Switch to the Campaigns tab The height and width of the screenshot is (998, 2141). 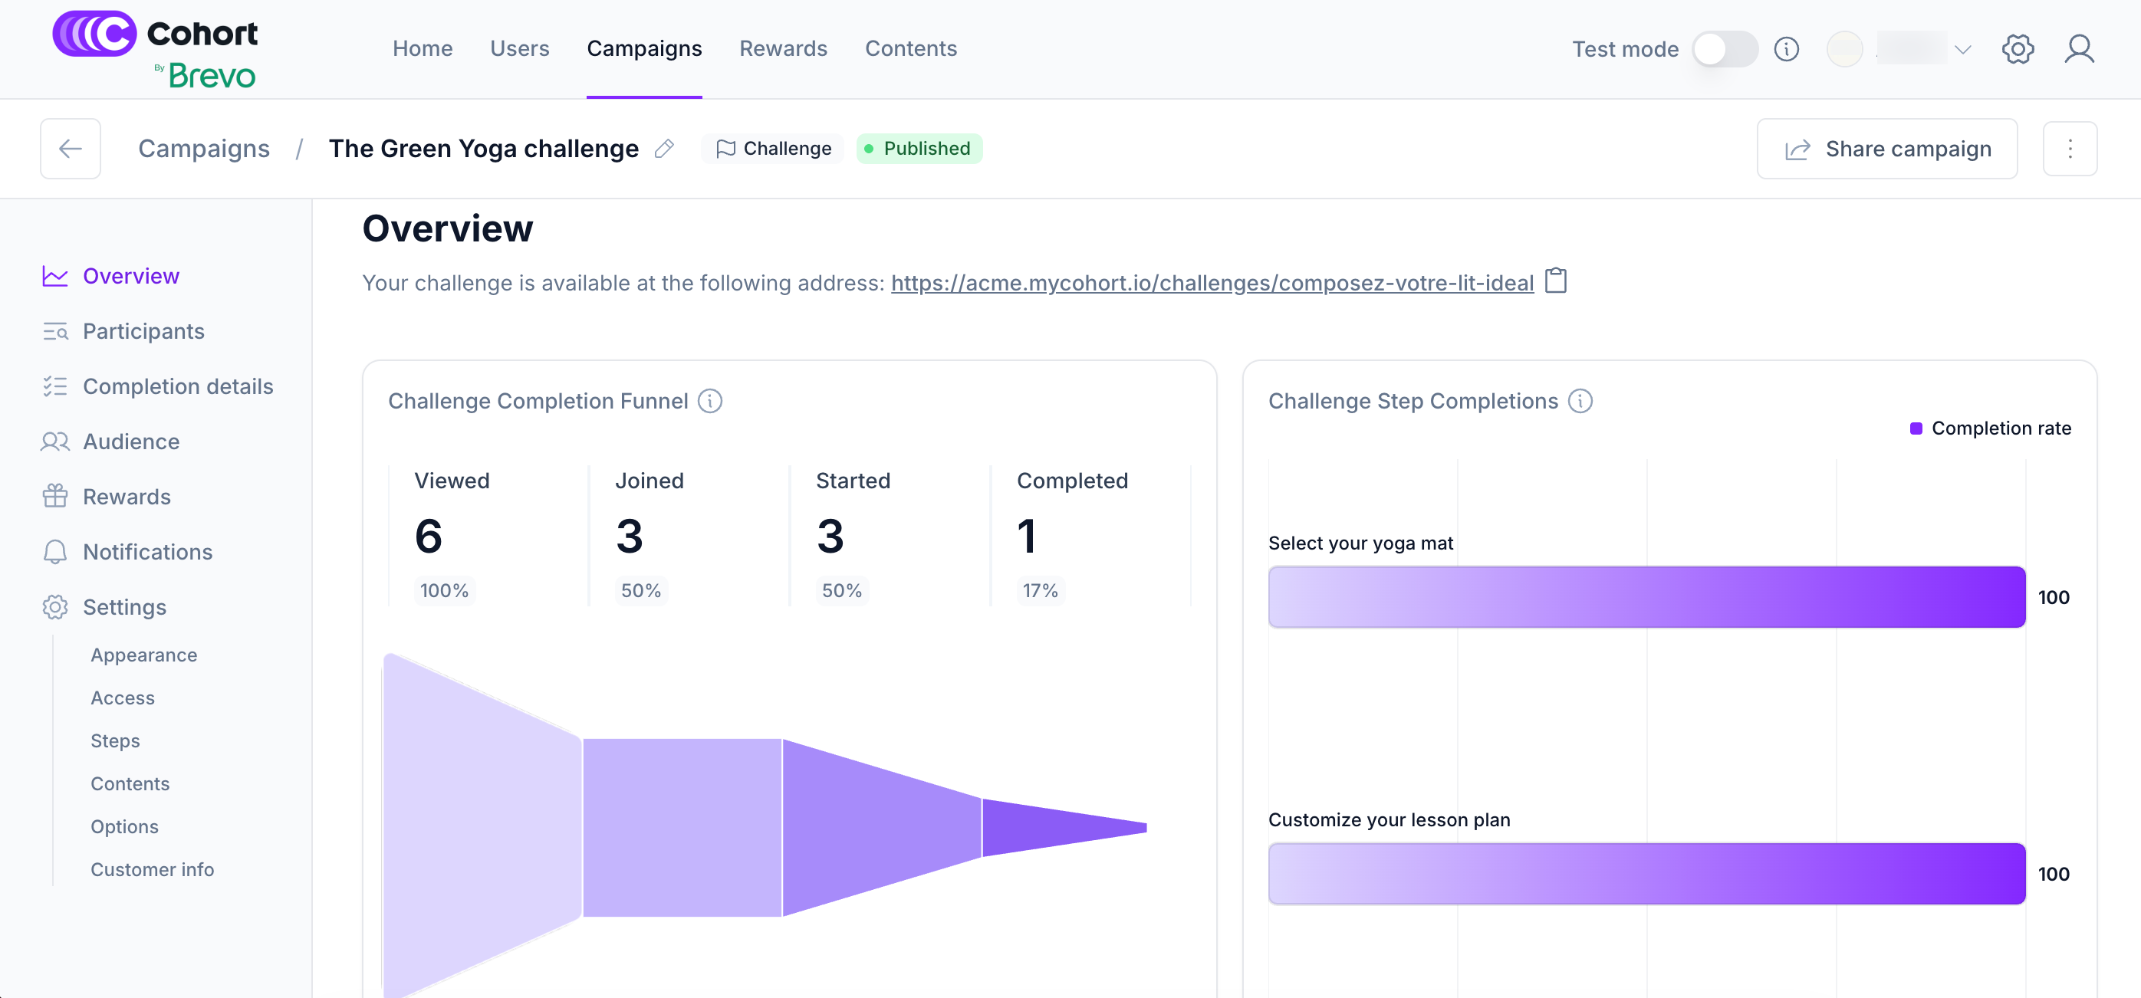pos(644,48)
